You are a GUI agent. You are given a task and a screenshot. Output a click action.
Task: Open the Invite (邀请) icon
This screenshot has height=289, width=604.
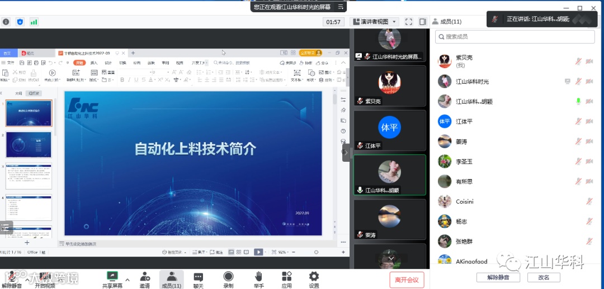(145, 276)
